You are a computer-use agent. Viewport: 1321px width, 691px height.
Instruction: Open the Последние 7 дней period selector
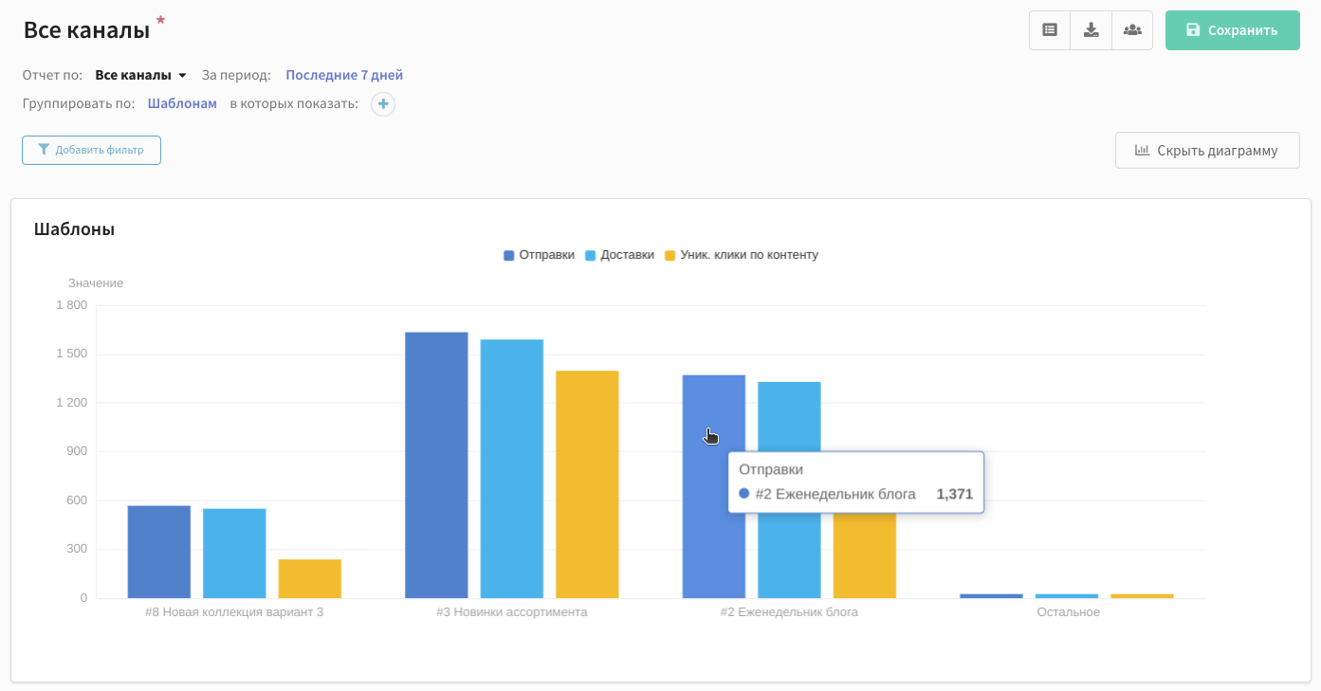tap(343, 74)
